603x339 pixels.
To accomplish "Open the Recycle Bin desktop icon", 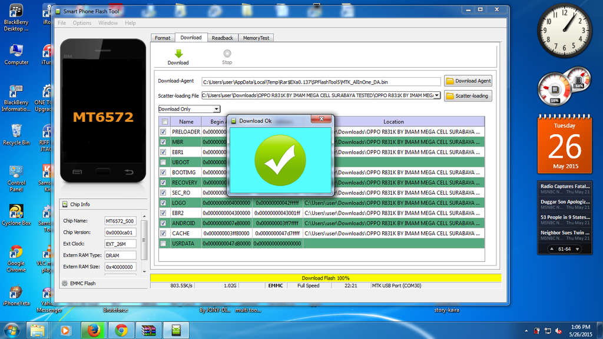I will [x=16, y=131].
